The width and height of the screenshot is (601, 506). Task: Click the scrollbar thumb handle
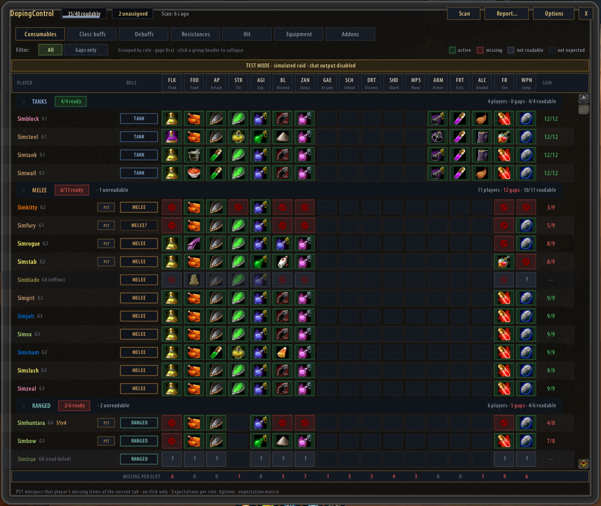tap(583, 110)
